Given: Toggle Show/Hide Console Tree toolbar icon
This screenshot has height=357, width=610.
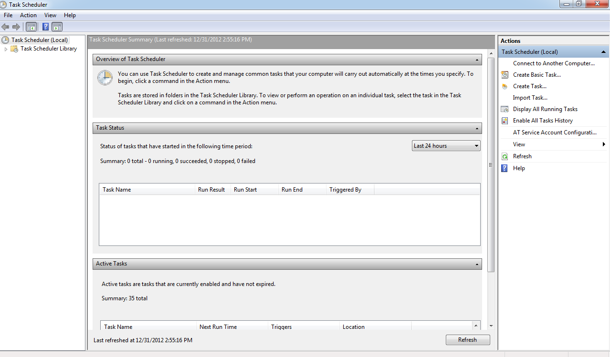Looking at the screenshot, I should (31, 27).
